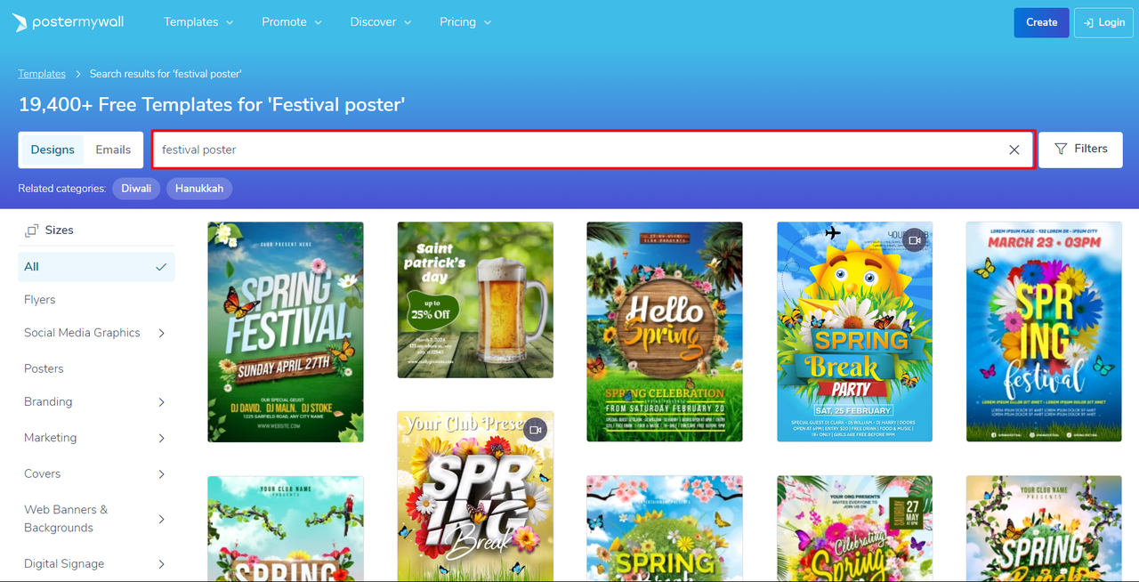The height and width of the screenshot is (582, 1139).
Task: Open the Spring Break Party sun poster
Action: point(854,332)
